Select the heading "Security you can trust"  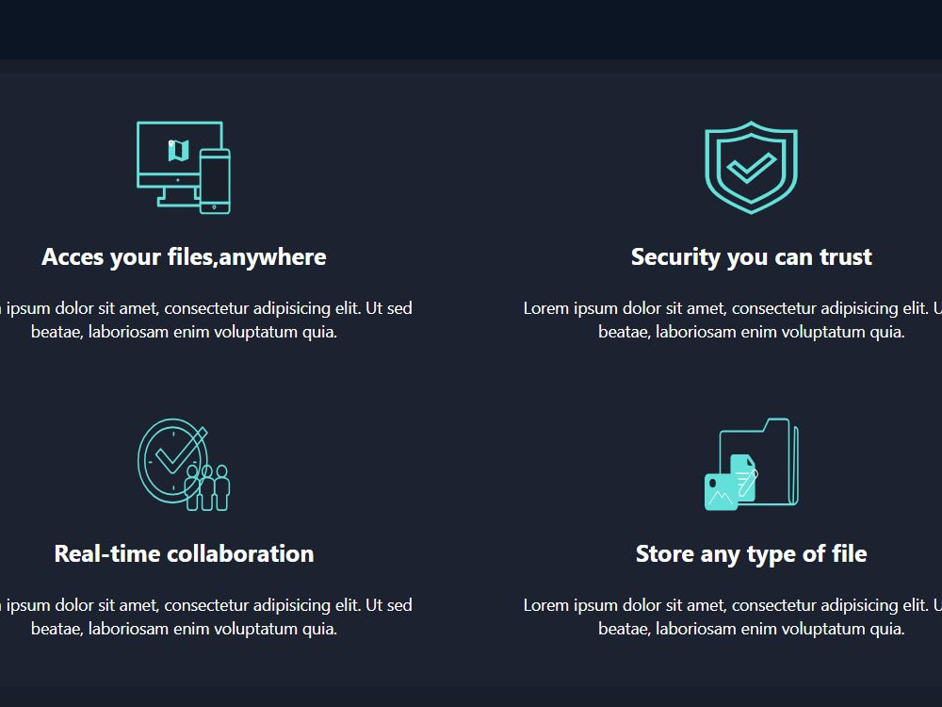(x=751, y=257)
